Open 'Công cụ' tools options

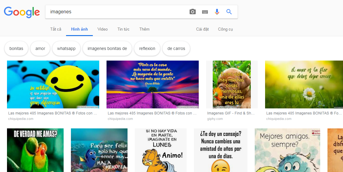tap(225, 29)
